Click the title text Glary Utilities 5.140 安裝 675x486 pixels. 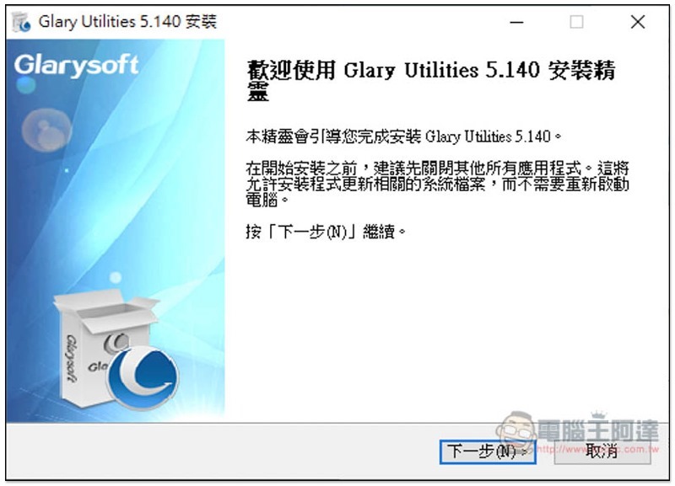click(127, 22)
